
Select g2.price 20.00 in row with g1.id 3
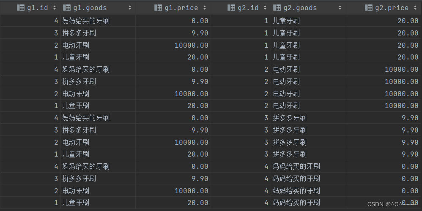408,33
